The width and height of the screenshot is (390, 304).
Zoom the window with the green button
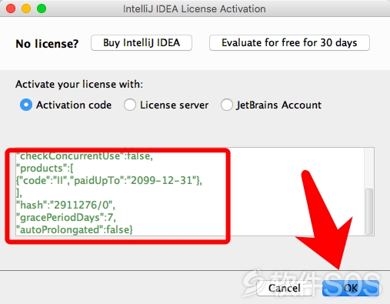point(42,8)
